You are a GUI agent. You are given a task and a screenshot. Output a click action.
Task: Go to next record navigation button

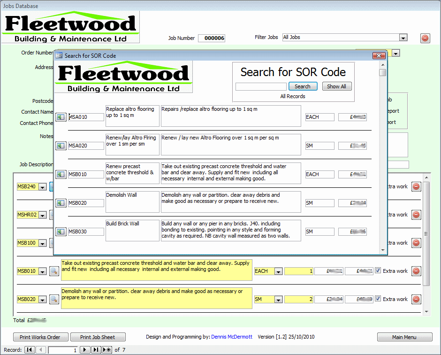(x=84, y=350)
